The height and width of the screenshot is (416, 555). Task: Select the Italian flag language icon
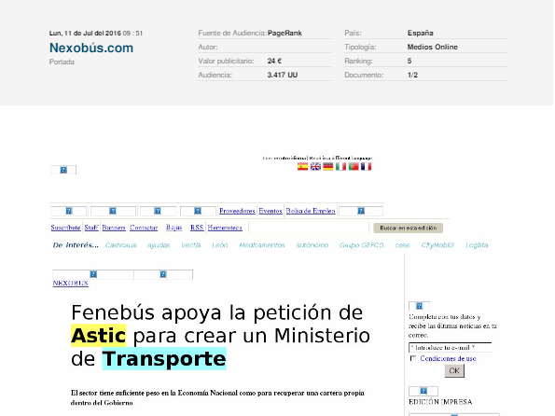340,166
